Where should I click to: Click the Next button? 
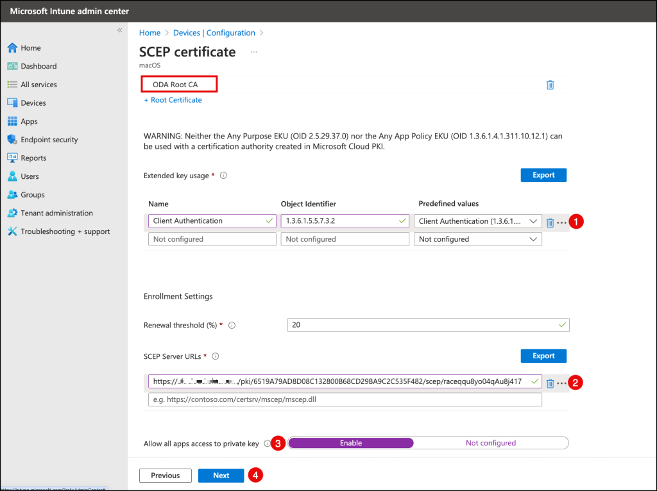point(221,476)
